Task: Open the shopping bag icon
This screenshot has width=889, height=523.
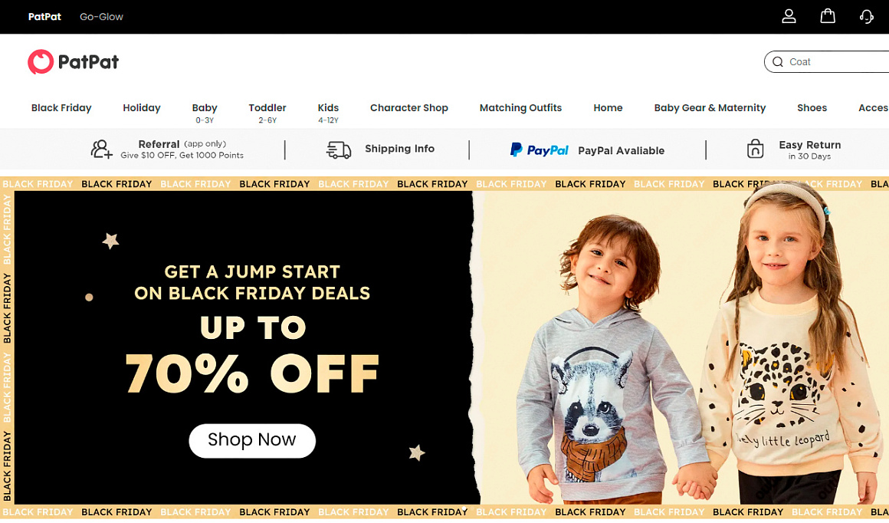Action: tap(828, 16)
